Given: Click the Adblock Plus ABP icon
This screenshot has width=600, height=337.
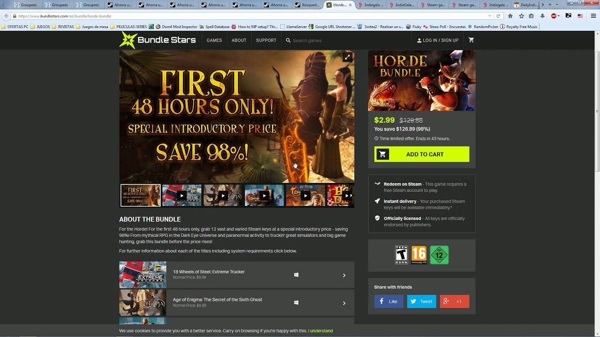Looking at the screenshot, I should 554,16.
